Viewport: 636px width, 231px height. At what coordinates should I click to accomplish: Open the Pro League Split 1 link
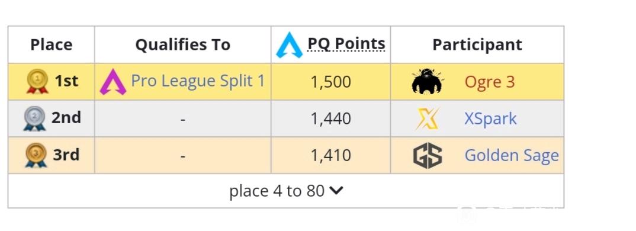coord(198,81)
